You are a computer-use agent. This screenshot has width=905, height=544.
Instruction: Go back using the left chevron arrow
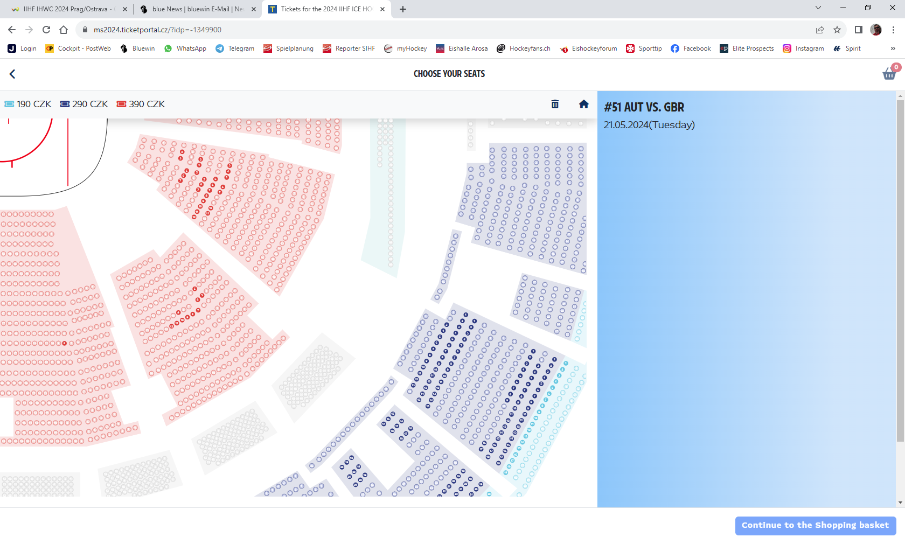tap(12, 74)
